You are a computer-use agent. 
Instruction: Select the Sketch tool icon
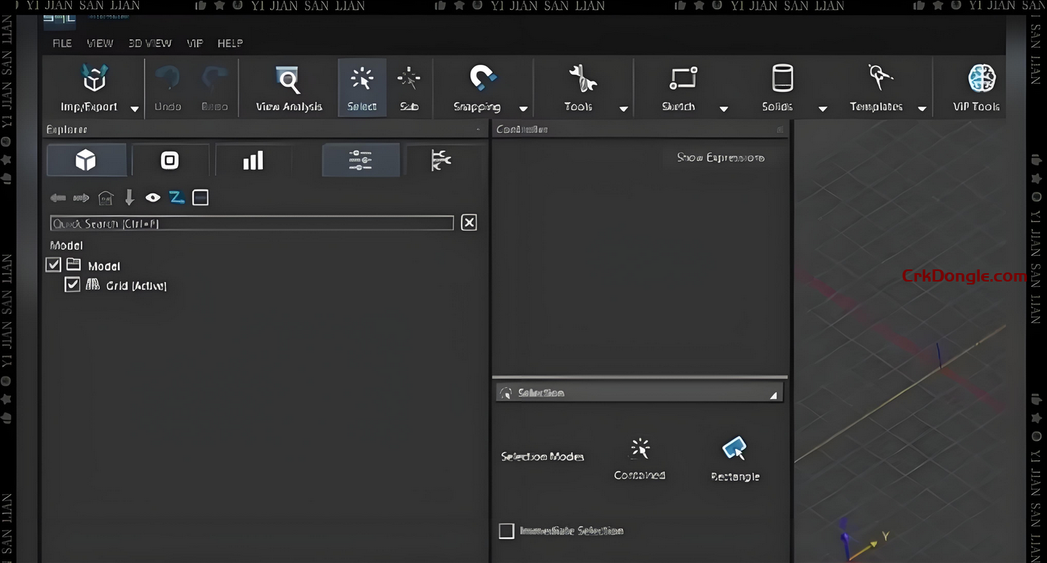pos(682,78)
